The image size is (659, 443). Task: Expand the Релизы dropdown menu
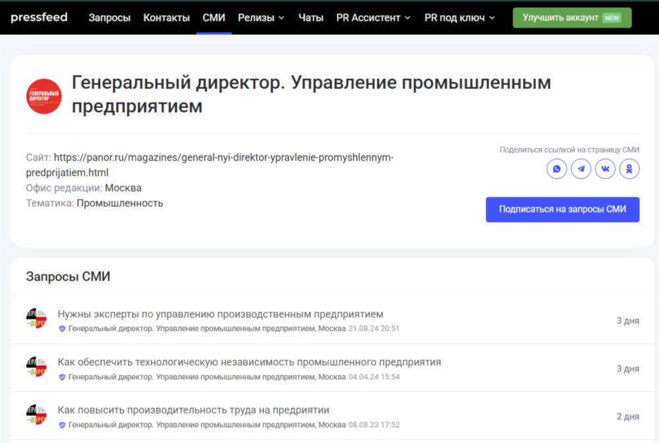[261, 18]
